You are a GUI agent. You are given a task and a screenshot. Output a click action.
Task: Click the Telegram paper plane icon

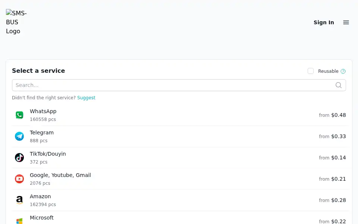(19, 136)
